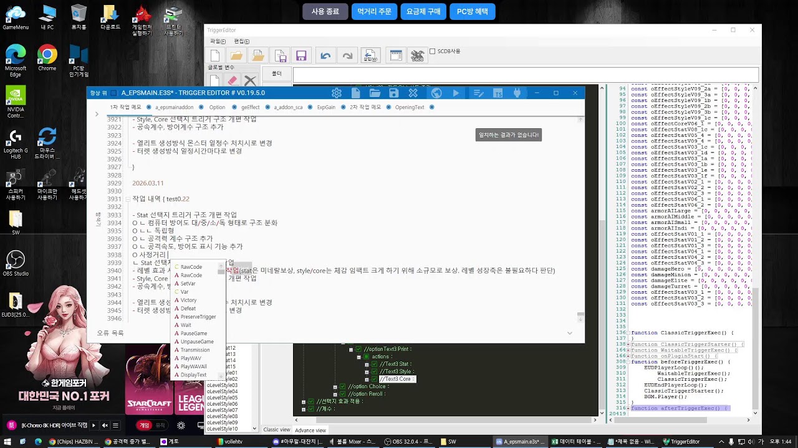Click the 폴더 button

[x=277, y=73]
